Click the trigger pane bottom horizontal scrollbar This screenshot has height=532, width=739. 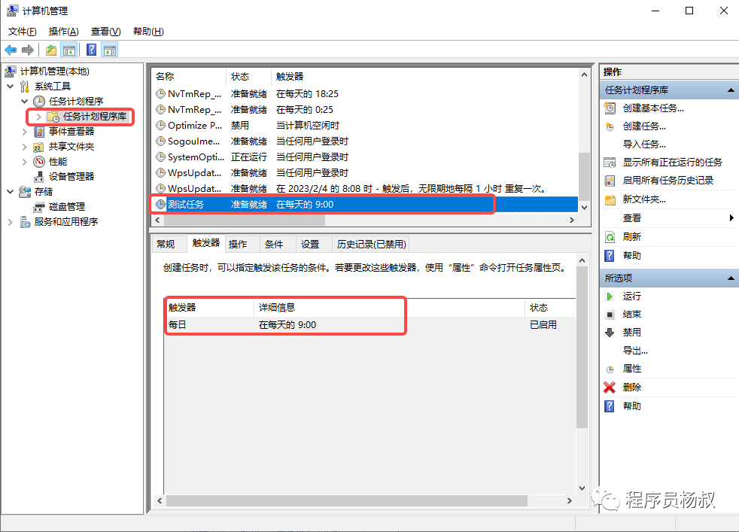coord(346,500)
